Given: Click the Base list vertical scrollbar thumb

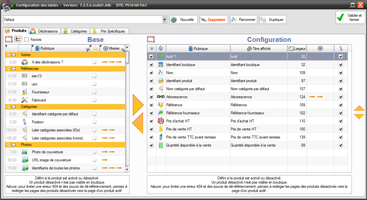Looking at the screenshot, I should pyautogui.click(x=127, y=57).
